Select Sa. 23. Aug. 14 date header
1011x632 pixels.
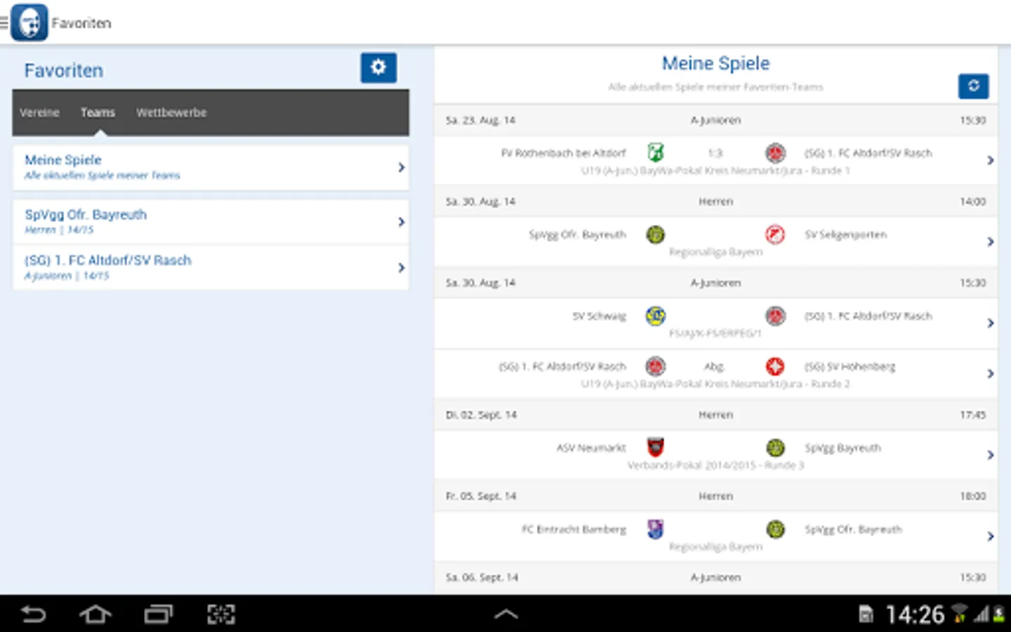[480, 120]
